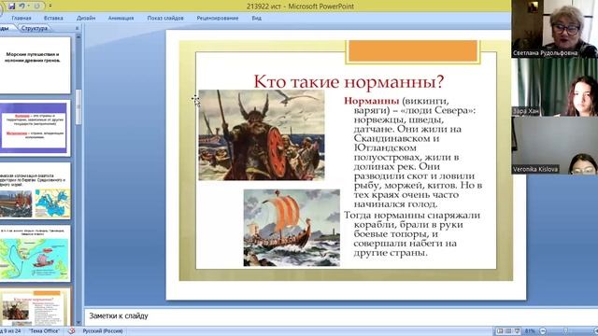Open the Рецензирование ribbon tab
This screenshot has width=598, height=336.
pyautogui.click(x=218, y=18)
